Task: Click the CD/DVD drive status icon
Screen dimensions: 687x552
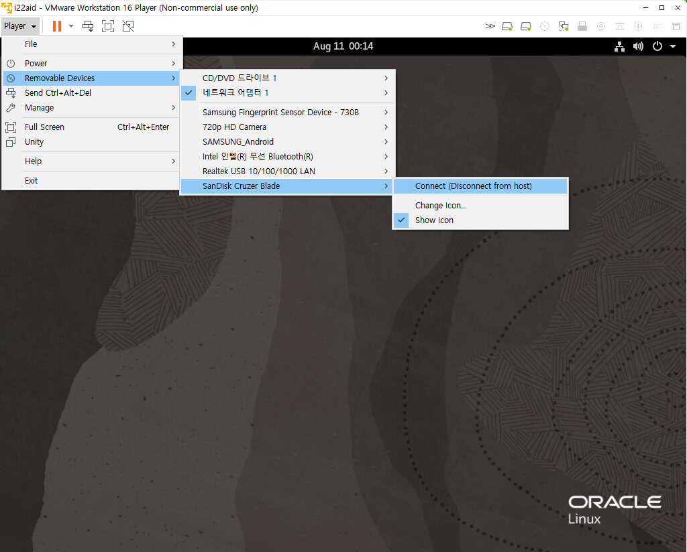Action: point(545,26)
